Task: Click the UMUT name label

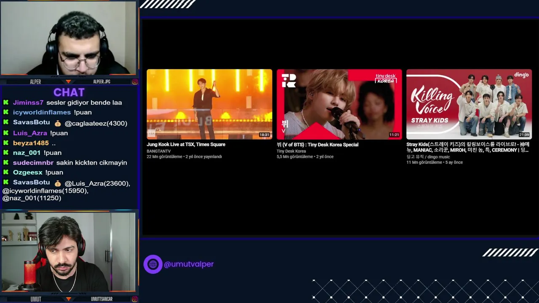Action: pos(36,299)
